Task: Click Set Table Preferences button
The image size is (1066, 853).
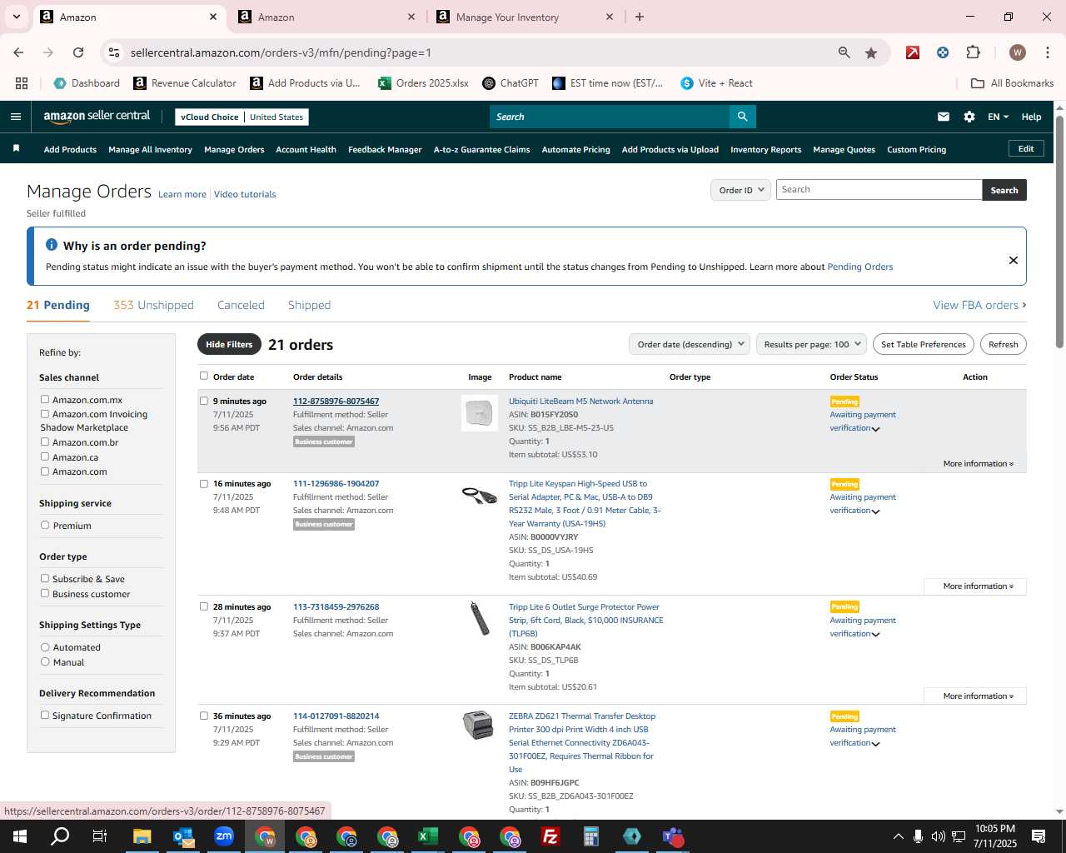Action: pos(923,344)
